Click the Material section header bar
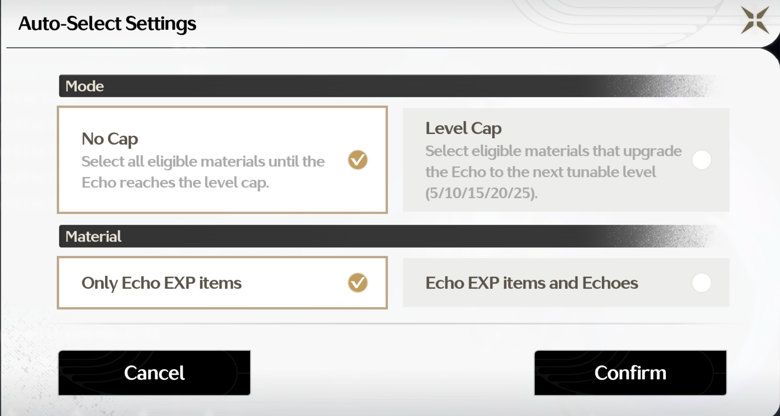 coord(388,236)
